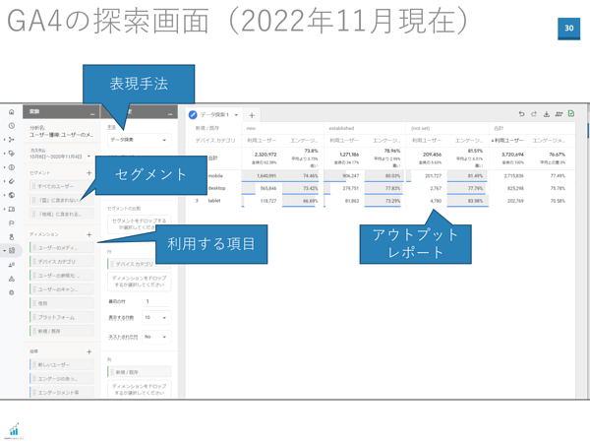
Task: Download the exploration data
Action: pos(547,114)
